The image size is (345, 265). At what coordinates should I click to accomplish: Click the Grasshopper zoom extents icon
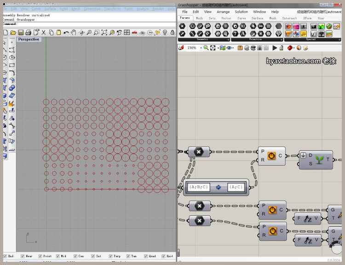click(213, 48)
